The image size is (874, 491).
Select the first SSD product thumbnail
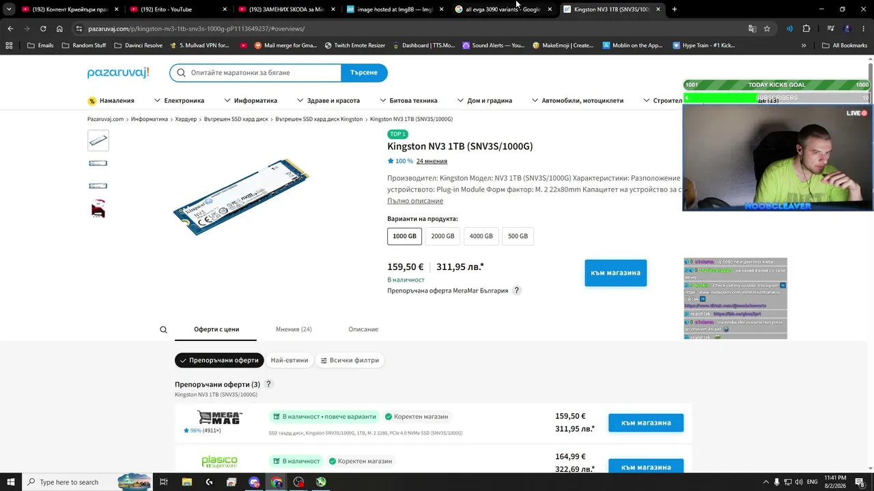tap(98, 140)
